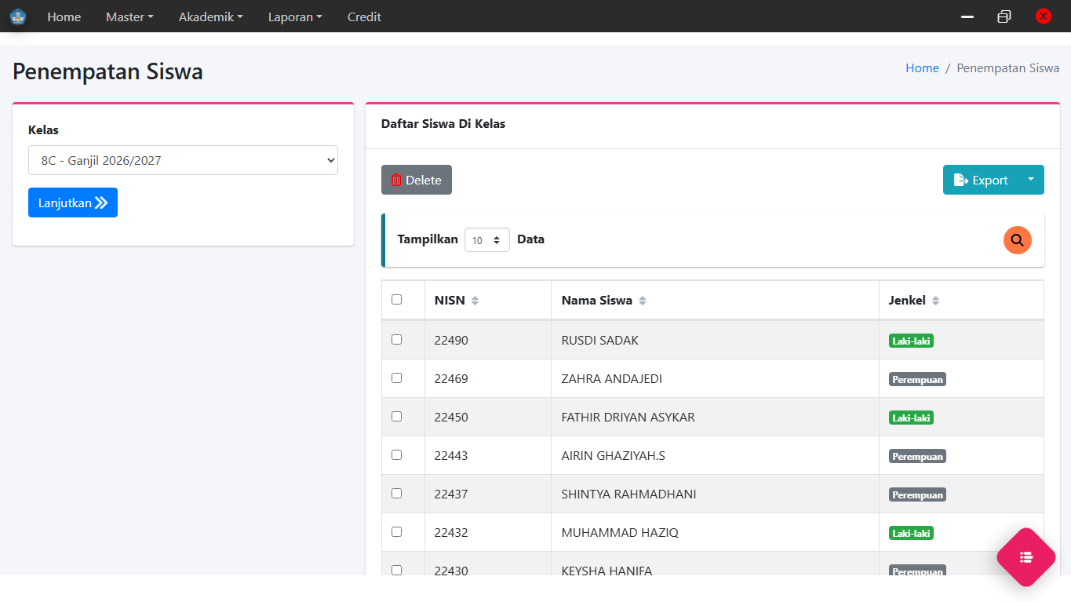Toggle the select-all checkbox in table header

coord(396,300)
